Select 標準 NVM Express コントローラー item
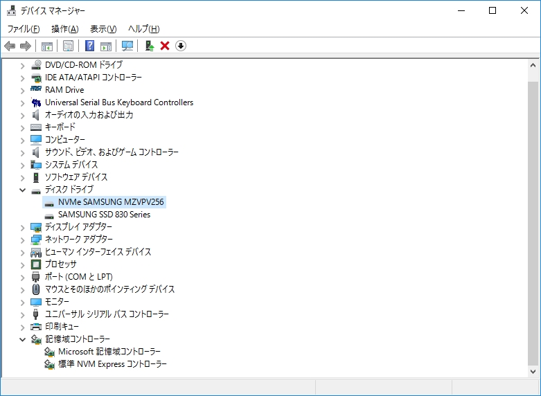The width and height of the screenshot is (541, 396). [112, 364]
